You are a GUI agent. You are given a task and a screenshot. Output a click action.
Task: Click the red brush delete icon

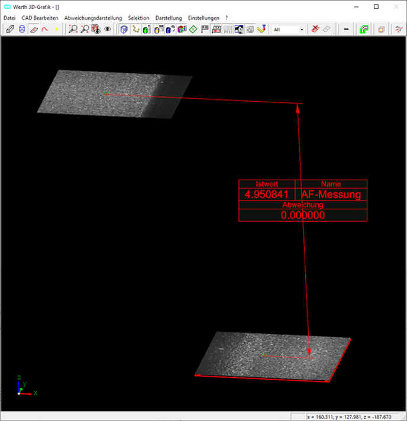316,30
